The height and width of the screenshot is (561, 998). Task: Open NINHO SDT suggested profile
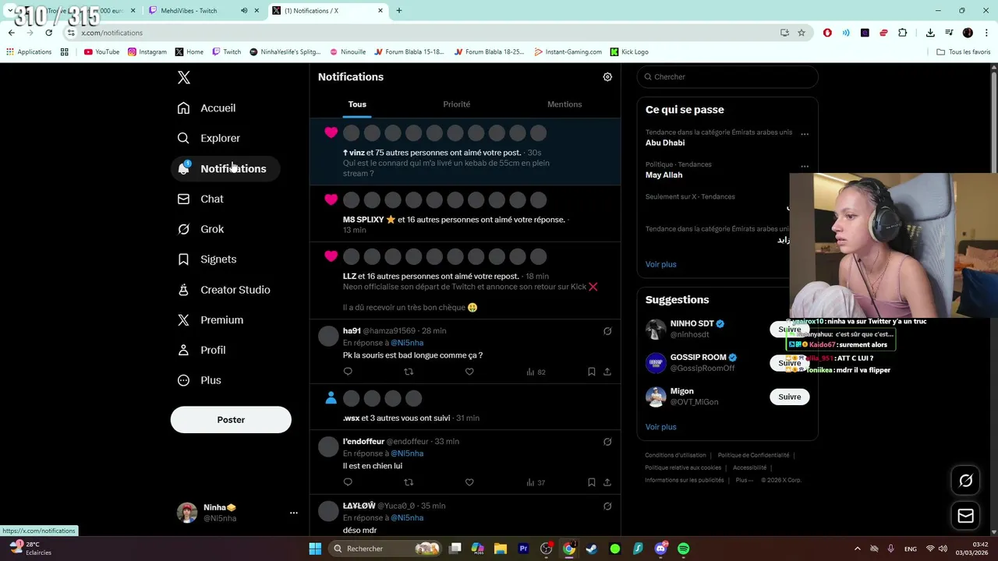[x=692, y=324]
